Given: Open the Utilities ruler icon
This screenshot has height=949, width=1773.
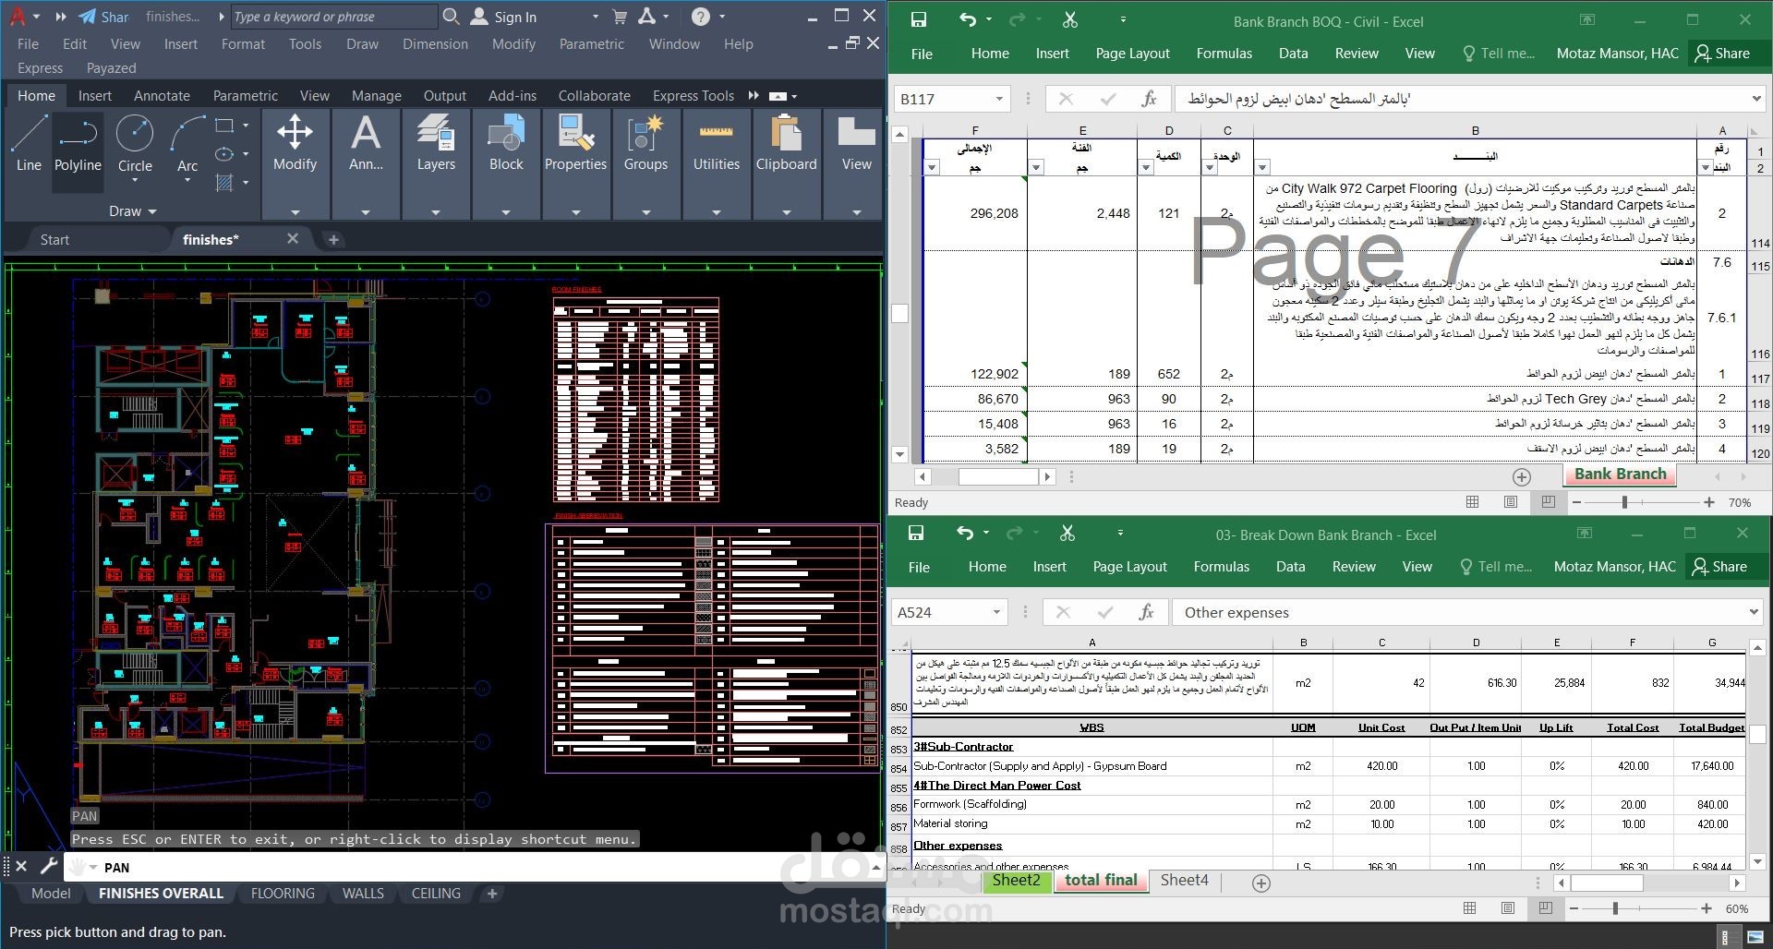Looking at the screenshot, I should pos(717,146).
